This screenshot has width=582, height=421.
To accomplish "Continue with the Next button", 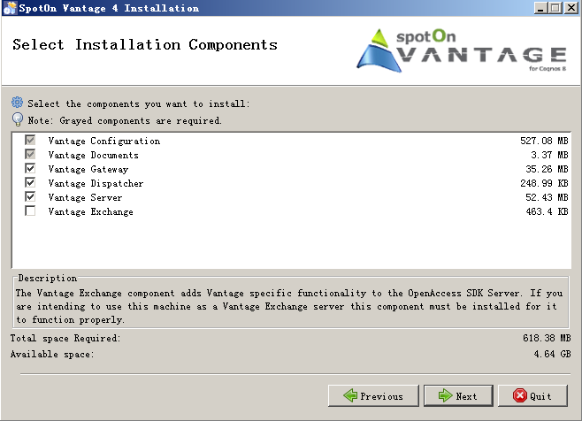I will tap(458, 395).
